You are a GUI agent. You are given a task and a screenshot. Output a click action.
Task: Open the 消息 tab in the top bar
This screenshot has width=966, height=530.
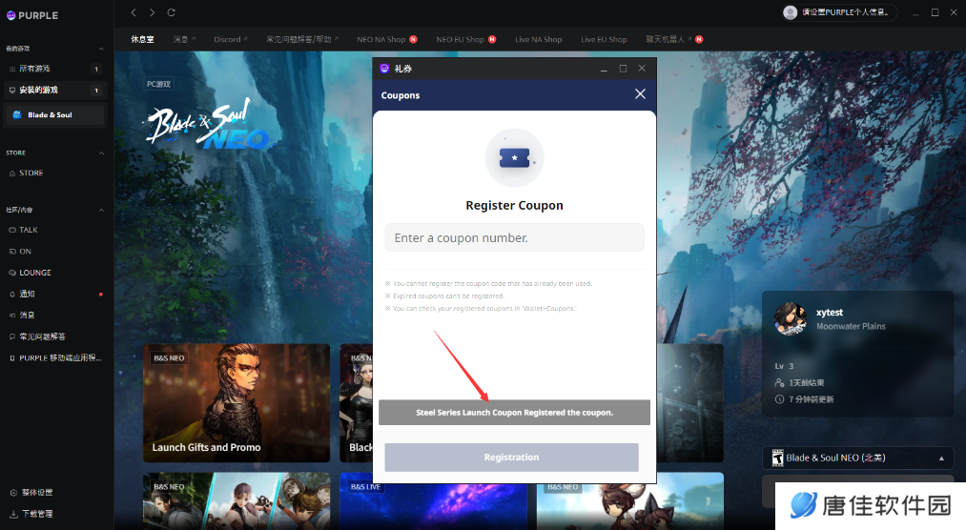(184, 39)
